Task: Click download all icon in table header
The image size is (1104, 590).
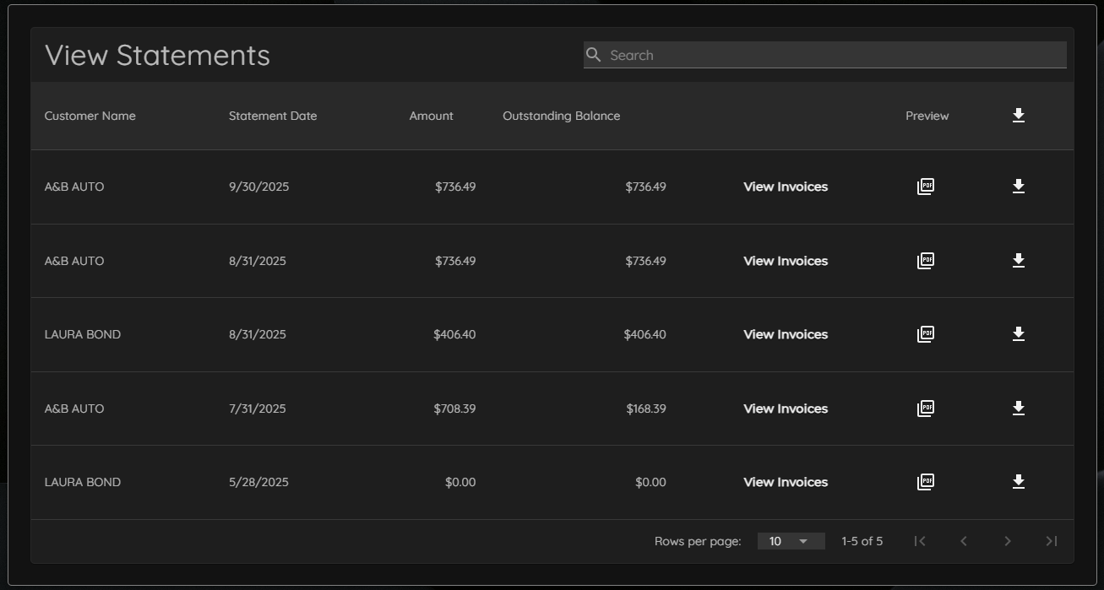Action: coord(1018,116)
